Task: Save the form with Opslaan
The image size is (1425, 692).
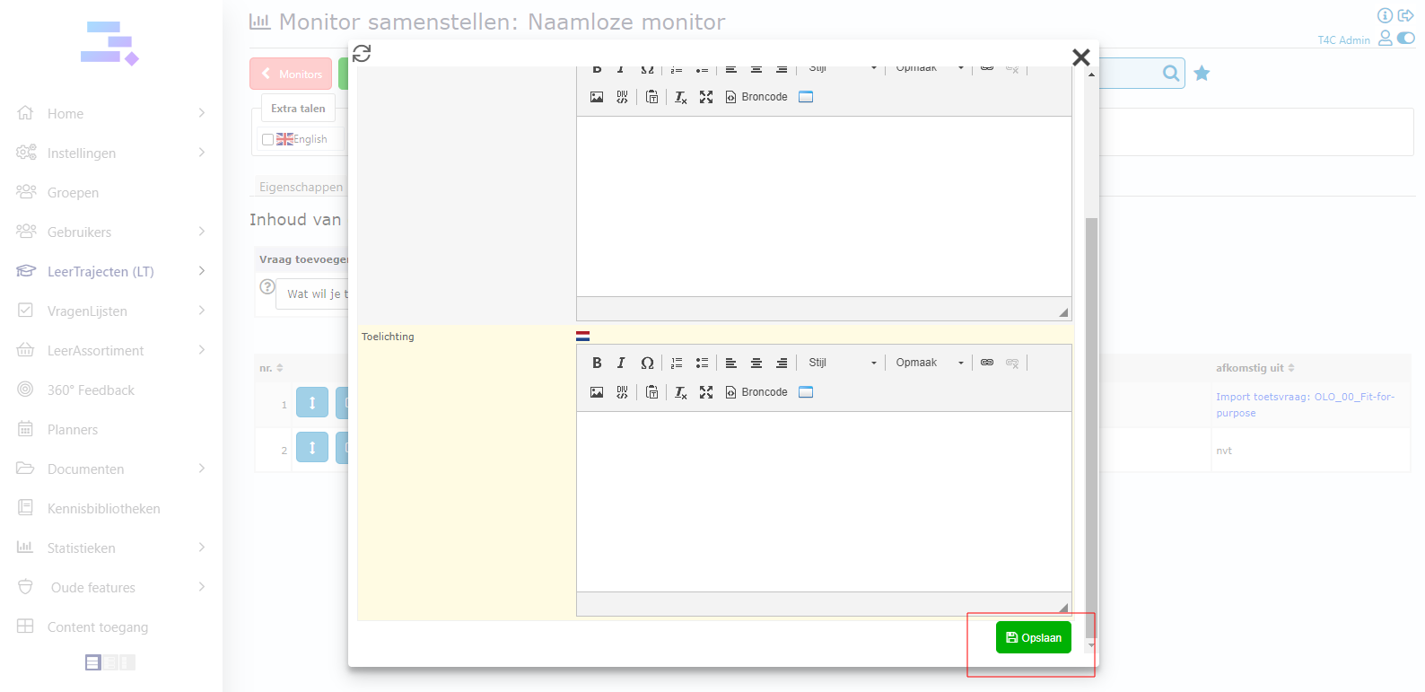Action: tap(1033, 637)
